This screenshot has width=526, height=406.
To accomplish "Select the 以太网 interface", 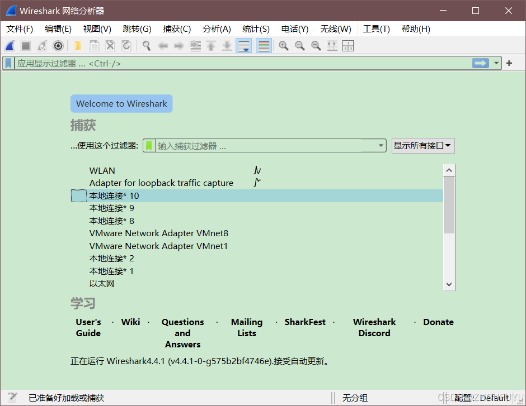I will [257, 284].
